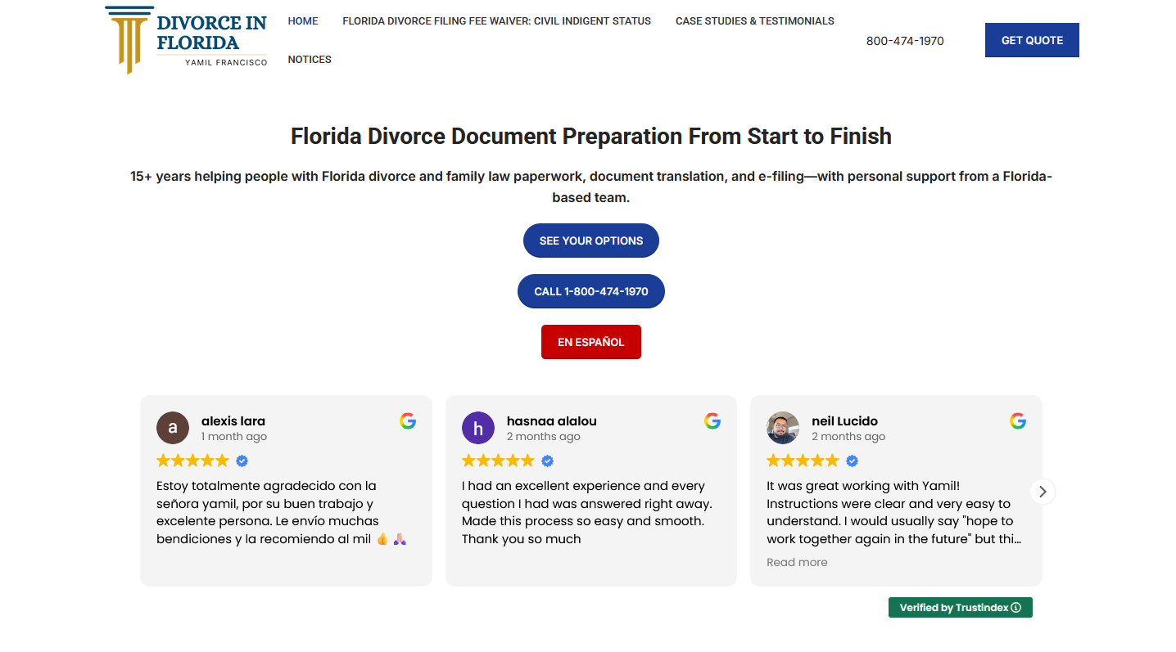1176x652 pixels.
Task: Click the star rating on alexis lara review
Action: click(x=192, y=461)
